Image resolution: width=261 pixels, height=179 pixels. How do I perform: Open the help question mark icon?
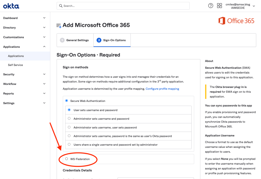tap(210, 6)
